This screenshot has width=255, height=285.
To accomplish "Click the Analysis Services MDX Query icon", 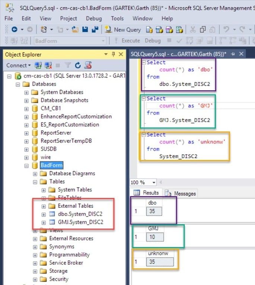I will click(x=159, y=29).
